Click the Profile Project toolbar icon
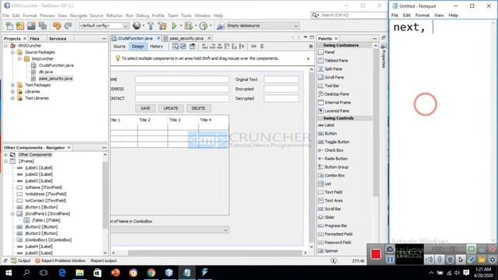This screenshot has height=280, width=498. (203, 26)
